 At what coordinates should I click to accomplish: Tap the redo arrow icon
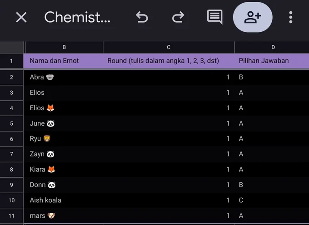click(178, 17)
